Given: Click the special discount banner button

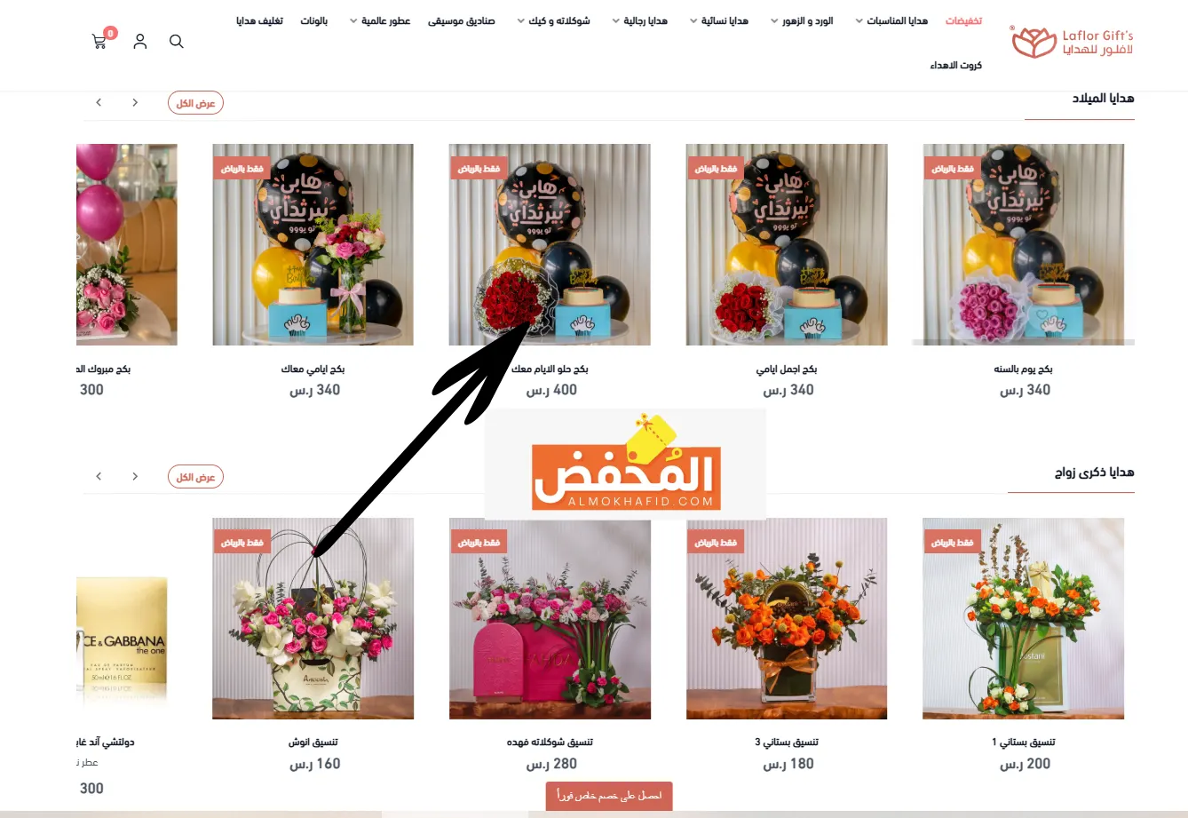Looking at the screenshot, I should pos(609,796).
